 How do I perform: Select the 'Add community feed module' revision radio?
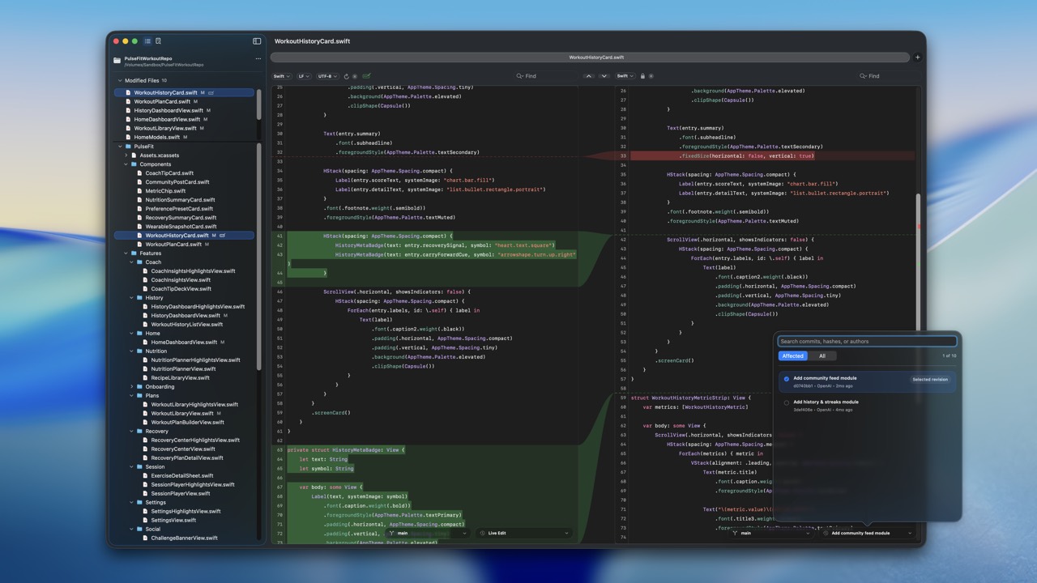786,379
